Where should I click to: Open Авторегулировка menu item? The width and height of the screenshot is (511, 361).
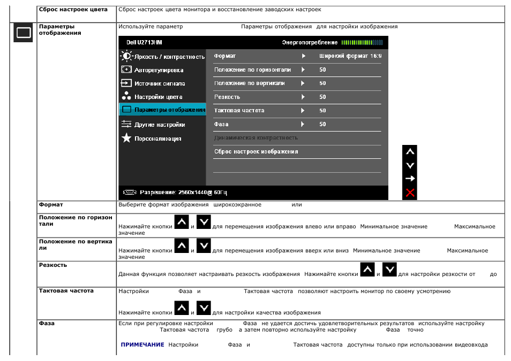pos(159,70)
